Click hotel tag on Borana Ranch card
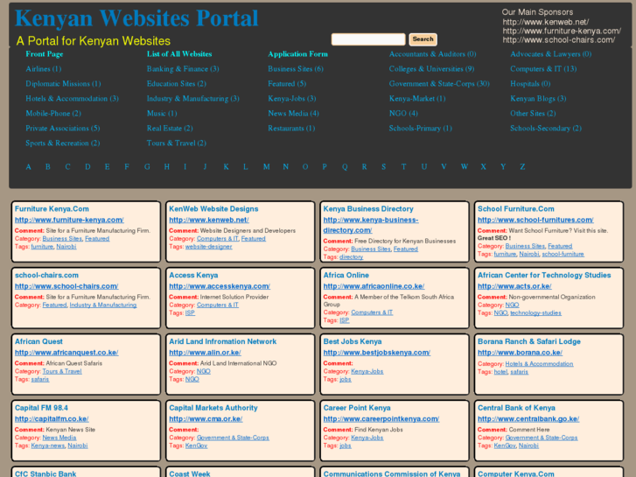Screen dimensions: 636x477 [500, 372]
